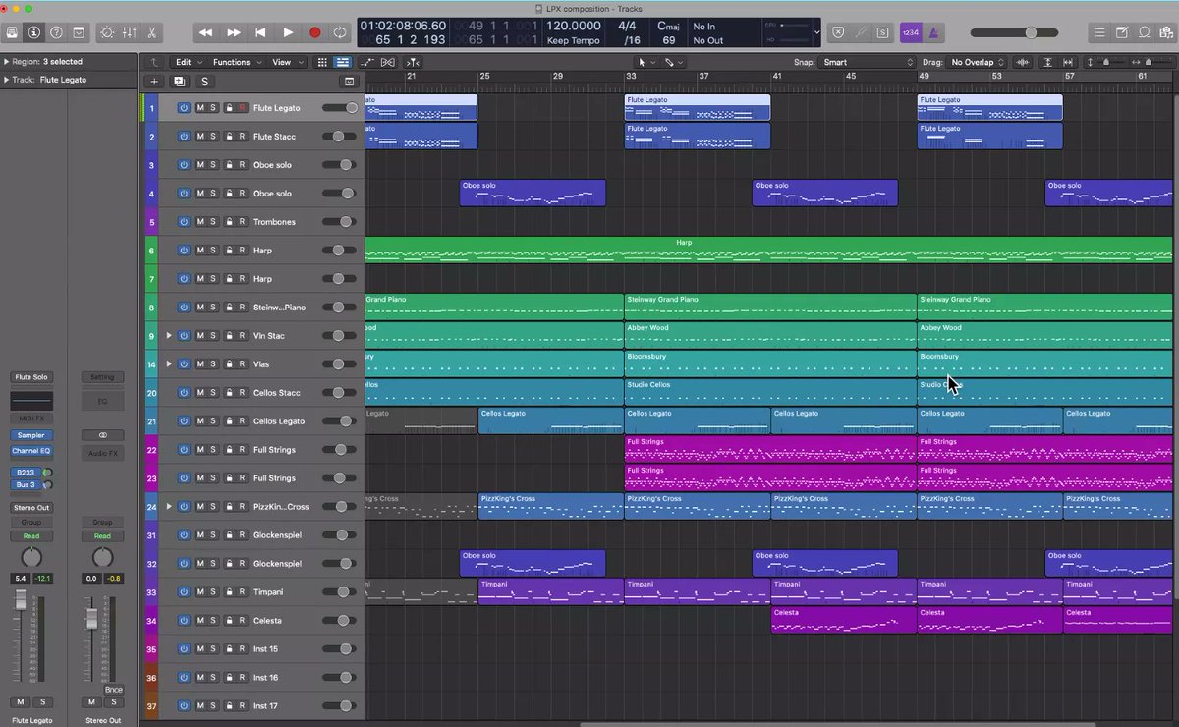Image resolution: width=1179 pixels, height=727 pixels.
Task: Click the track list view icon
Action: (342, 62)
